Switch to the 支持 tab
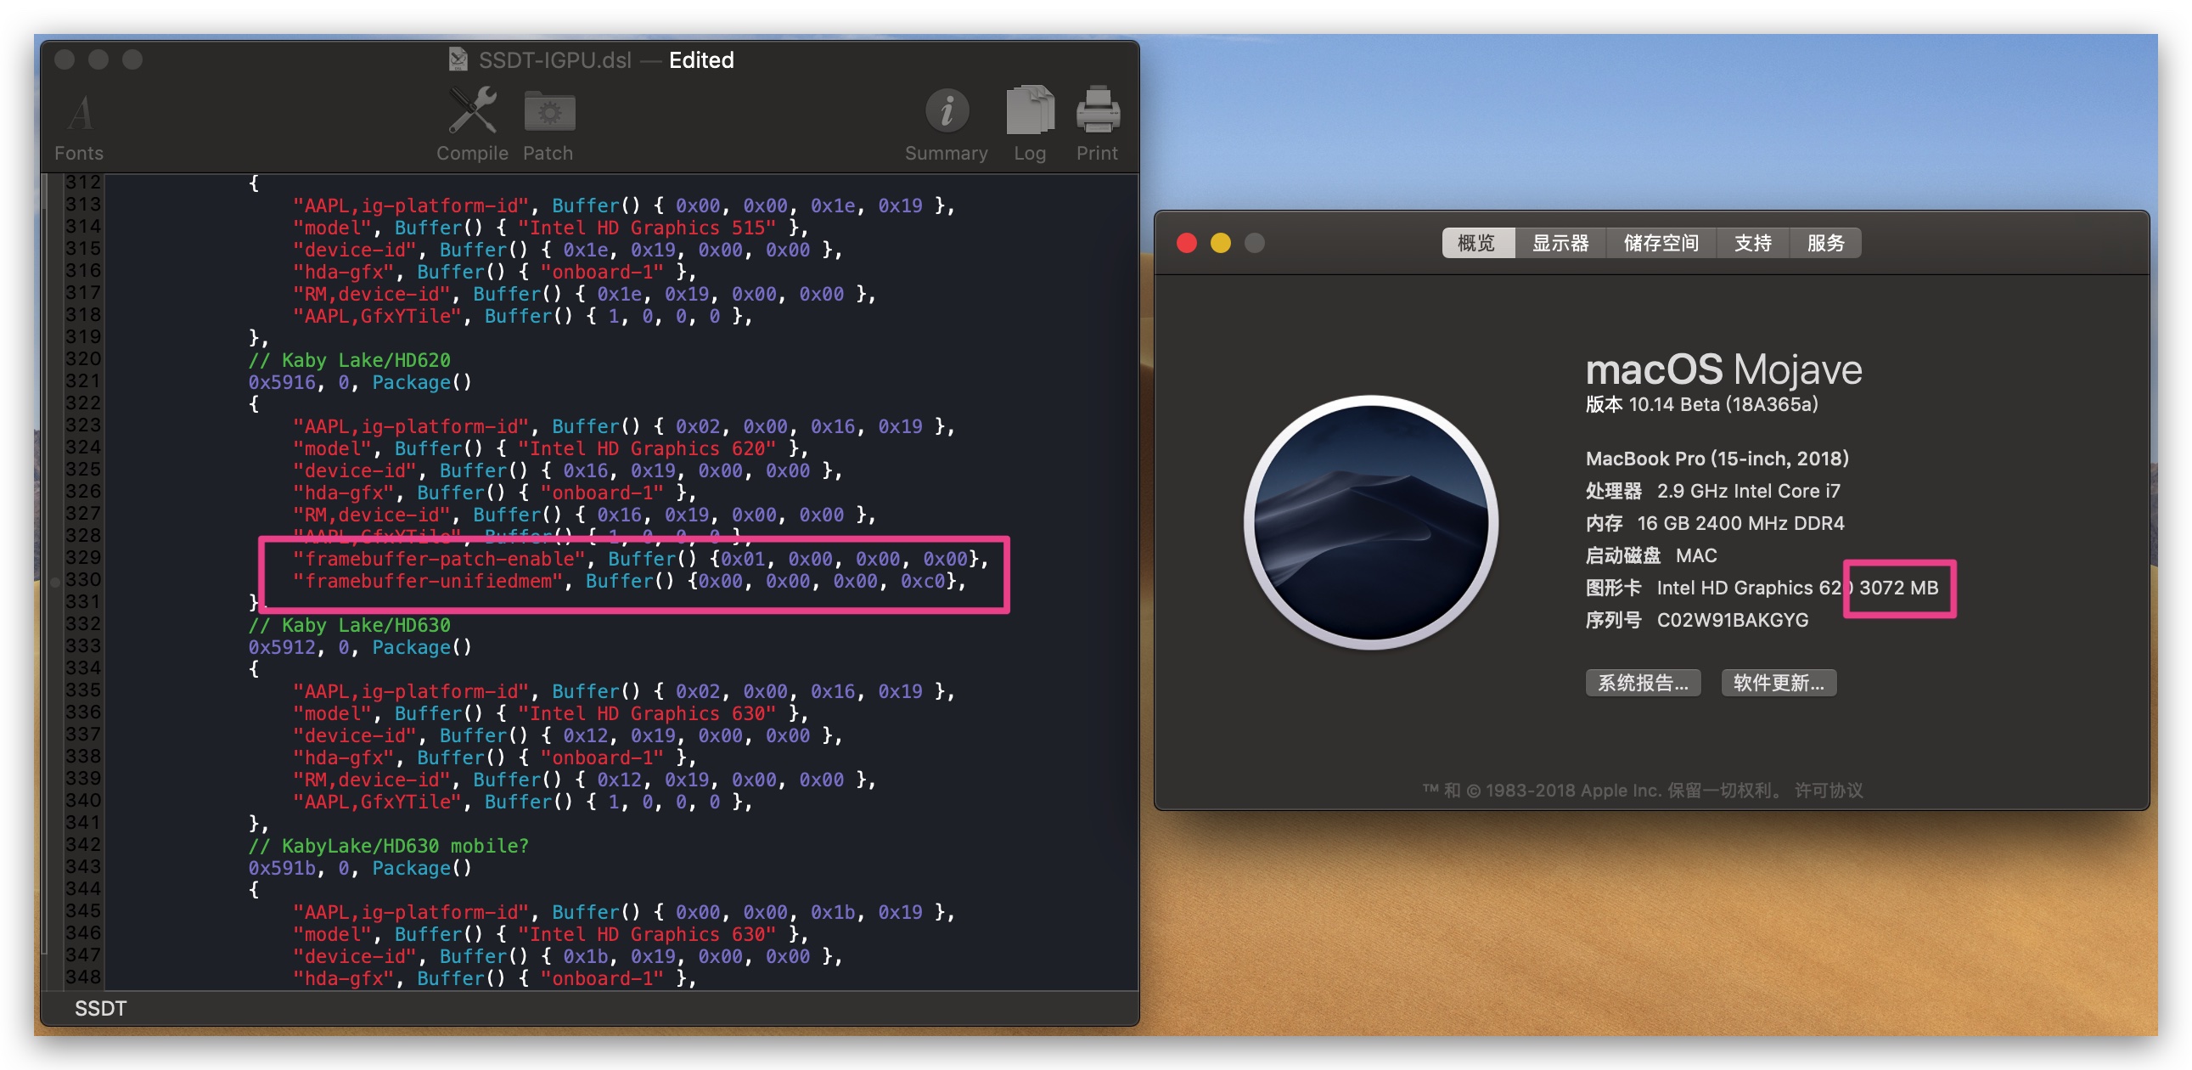Image resolution: width=2192 pixels, height=1070 pixels. 1753,244
